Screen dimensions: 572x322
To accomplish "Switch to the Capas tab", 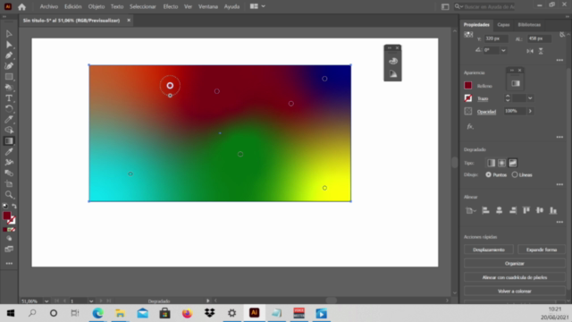I will (503, 25).
